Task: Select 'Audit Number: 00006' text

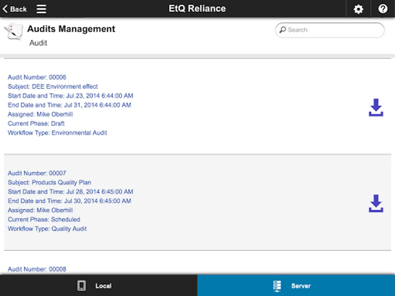Action: (37, 77)
